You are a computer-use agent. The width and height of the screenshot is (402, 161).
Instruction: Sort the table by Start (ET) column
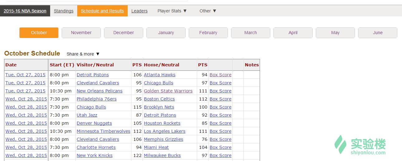click(x=62, y=65)
